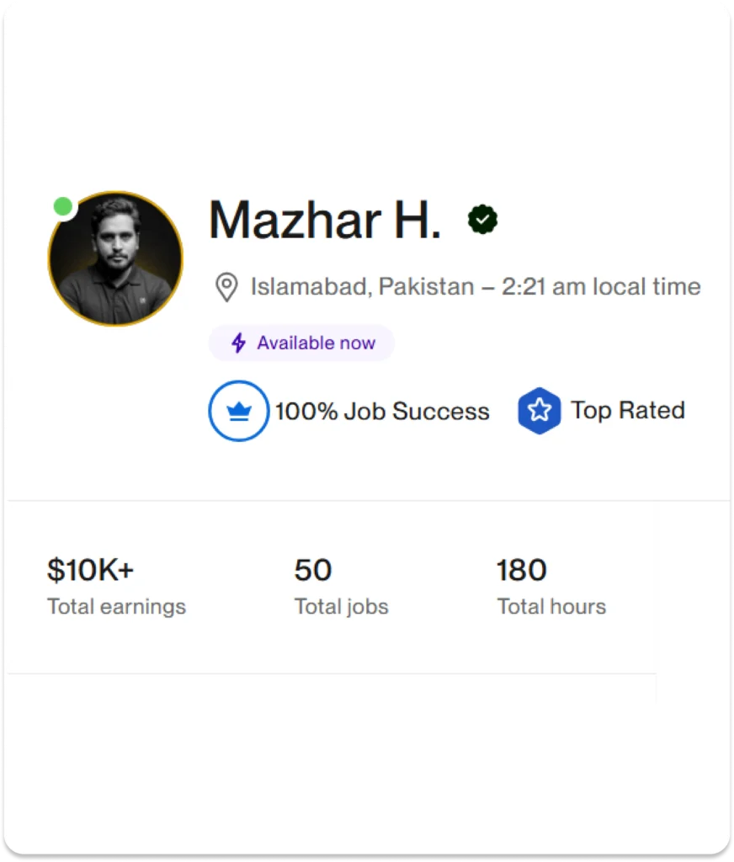734x862 pixels.
Task: Click the $10K+ earnings figure
Action: [x=90, y=570]
